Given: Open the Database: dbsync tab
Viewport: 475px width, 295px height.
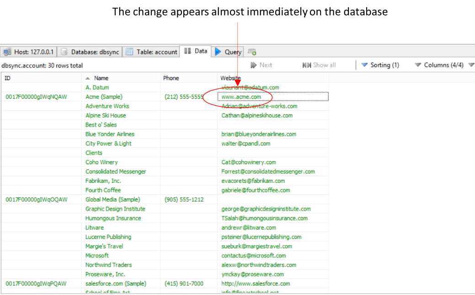Looking at the screenshot, I should (x=90, y=52).
